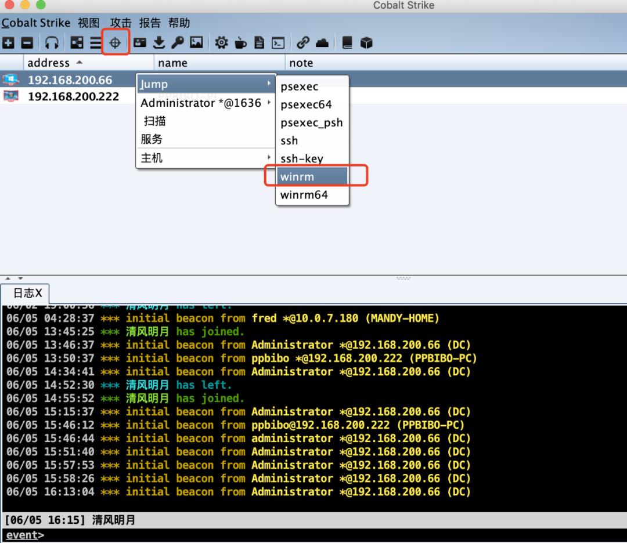Click the split pane collapse-down arrow
Image resolution: width=627 pixels, height=543 pixels.
(20, 278)
